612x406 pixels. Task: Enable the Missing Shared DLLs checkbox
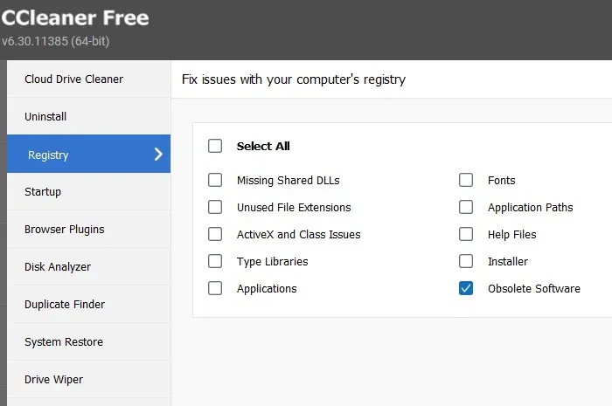click(x=215, y=181)
